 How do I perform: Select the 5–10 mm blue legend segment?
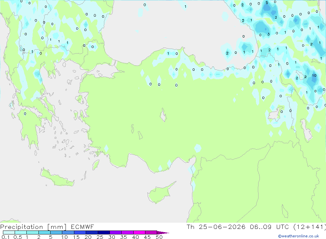[x=56, y=232]
